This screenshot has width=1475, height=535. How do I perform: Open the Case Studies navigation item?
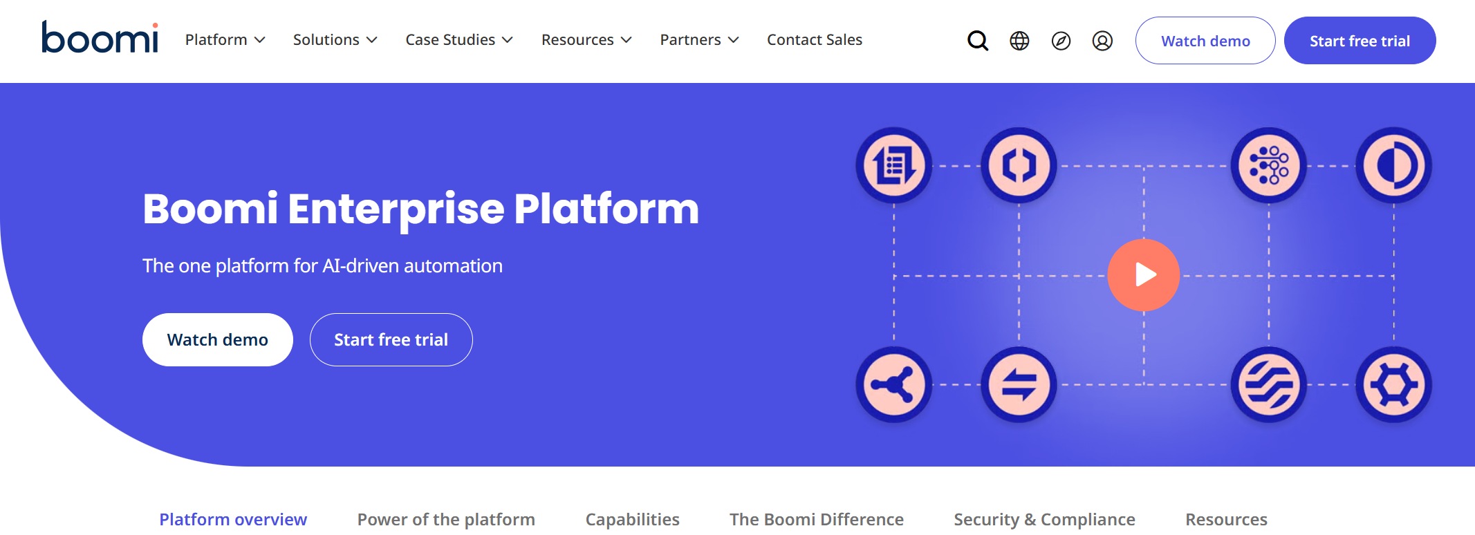pos(450,40)
